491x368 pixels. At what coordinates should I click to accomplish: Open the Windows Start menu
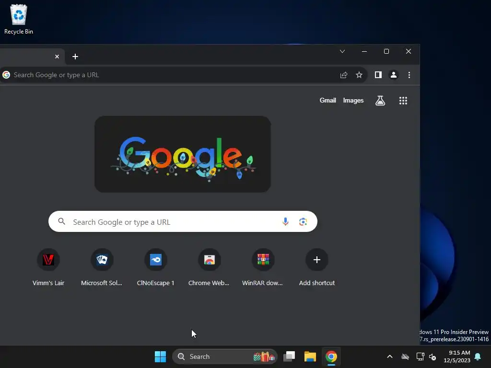coord(160,356)
